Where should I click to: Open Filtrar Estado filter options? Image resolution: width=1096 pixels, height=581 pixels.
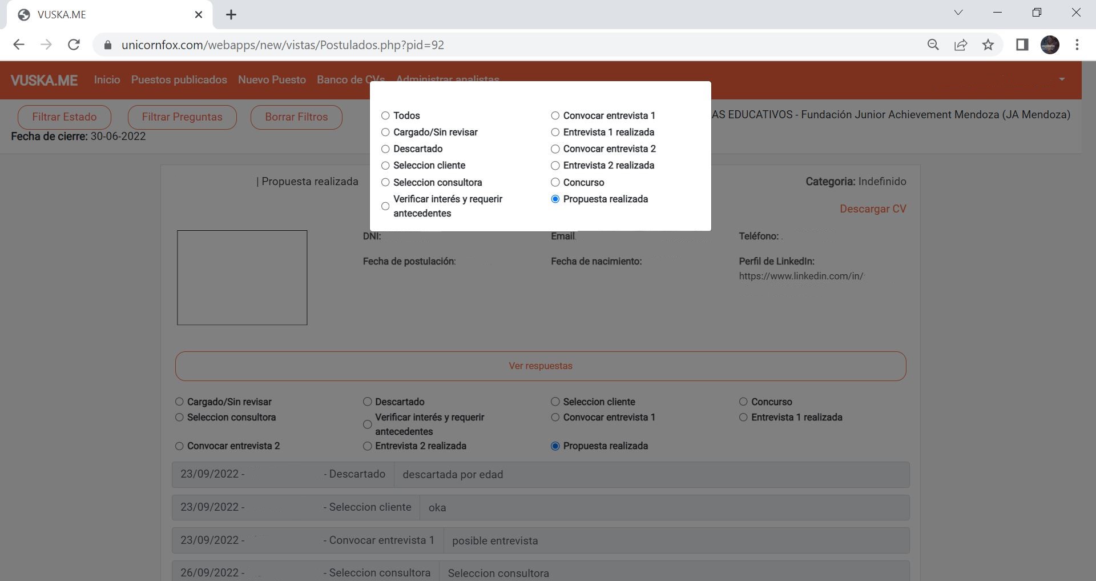tap(65, 117)
